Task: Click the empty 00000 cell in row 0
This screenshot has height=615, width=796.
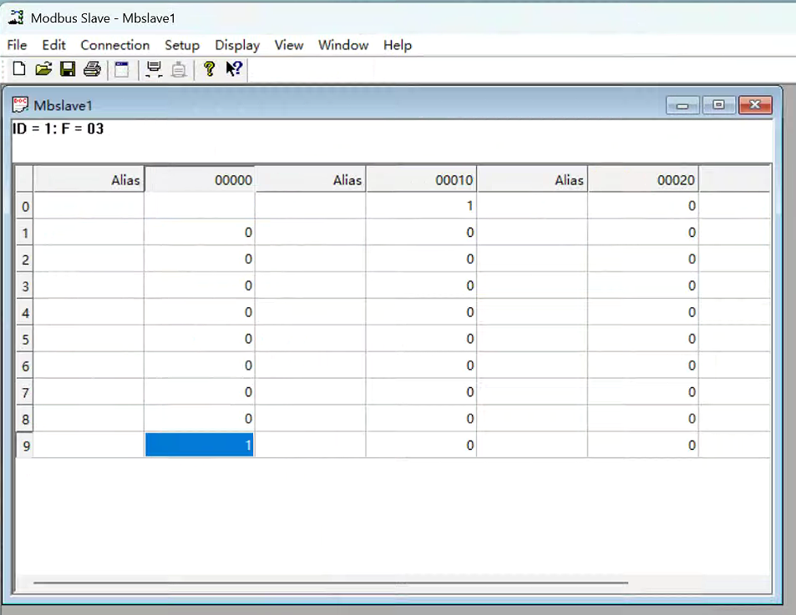Action: (x=200, y=206)
